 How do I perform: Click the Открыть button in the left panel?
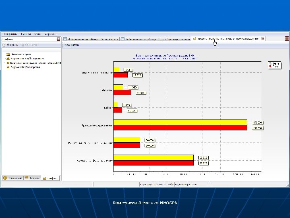coord(10,45)
